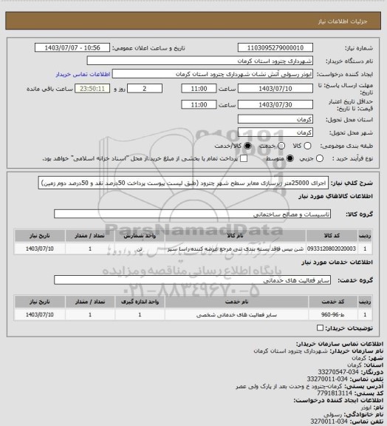387x426 pixels.
Task: Click the گروه خدمت field سایر فعالیت های خدماتی
Action: 192,280
